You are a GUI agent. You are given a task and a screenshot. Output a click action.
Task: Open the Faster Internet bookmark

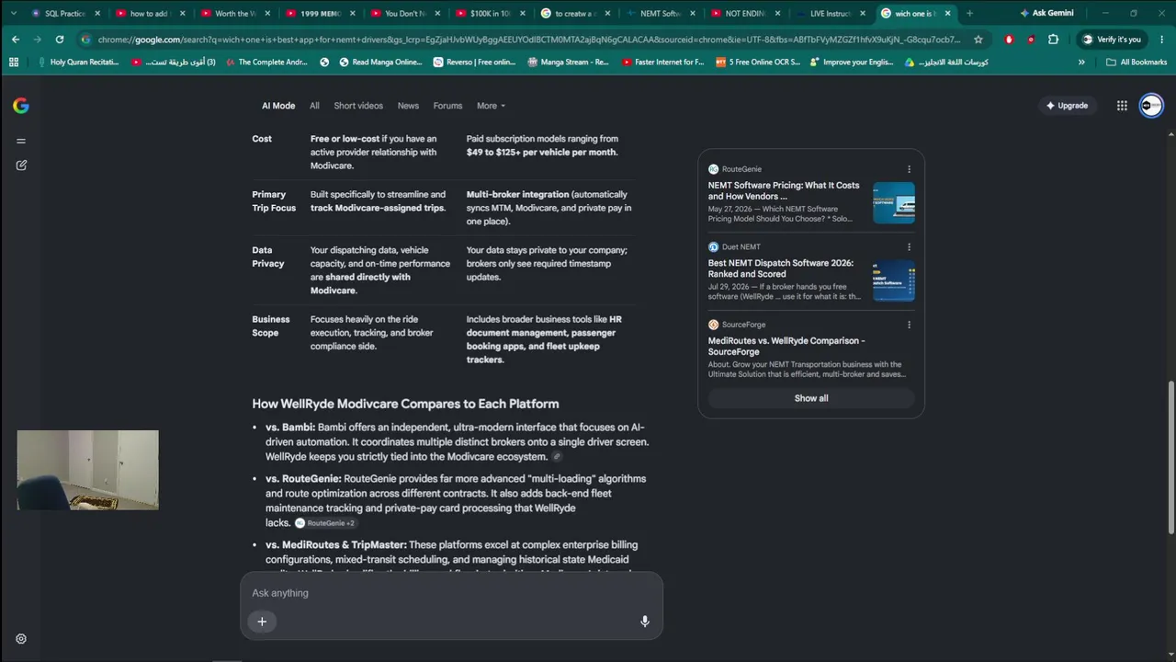[662, 62]
